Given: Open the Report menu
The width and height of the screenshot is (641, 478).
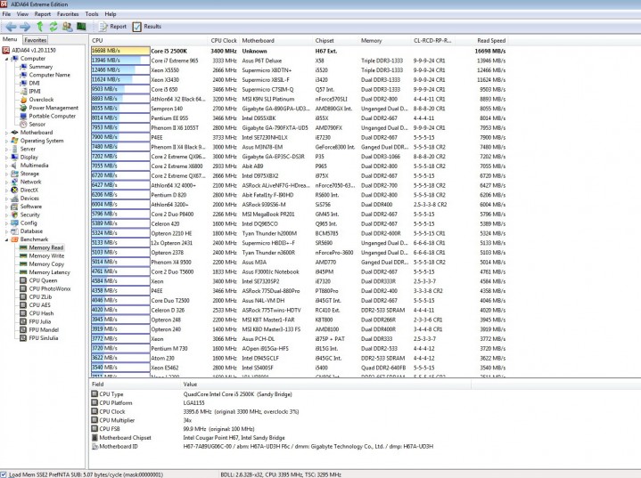Looking at the screenshot, I should pyautogui.click(x=43, y=14).
